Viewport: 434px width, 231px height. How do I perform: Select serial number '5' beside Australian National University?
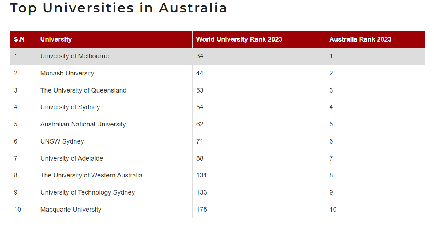coord(16,124)
